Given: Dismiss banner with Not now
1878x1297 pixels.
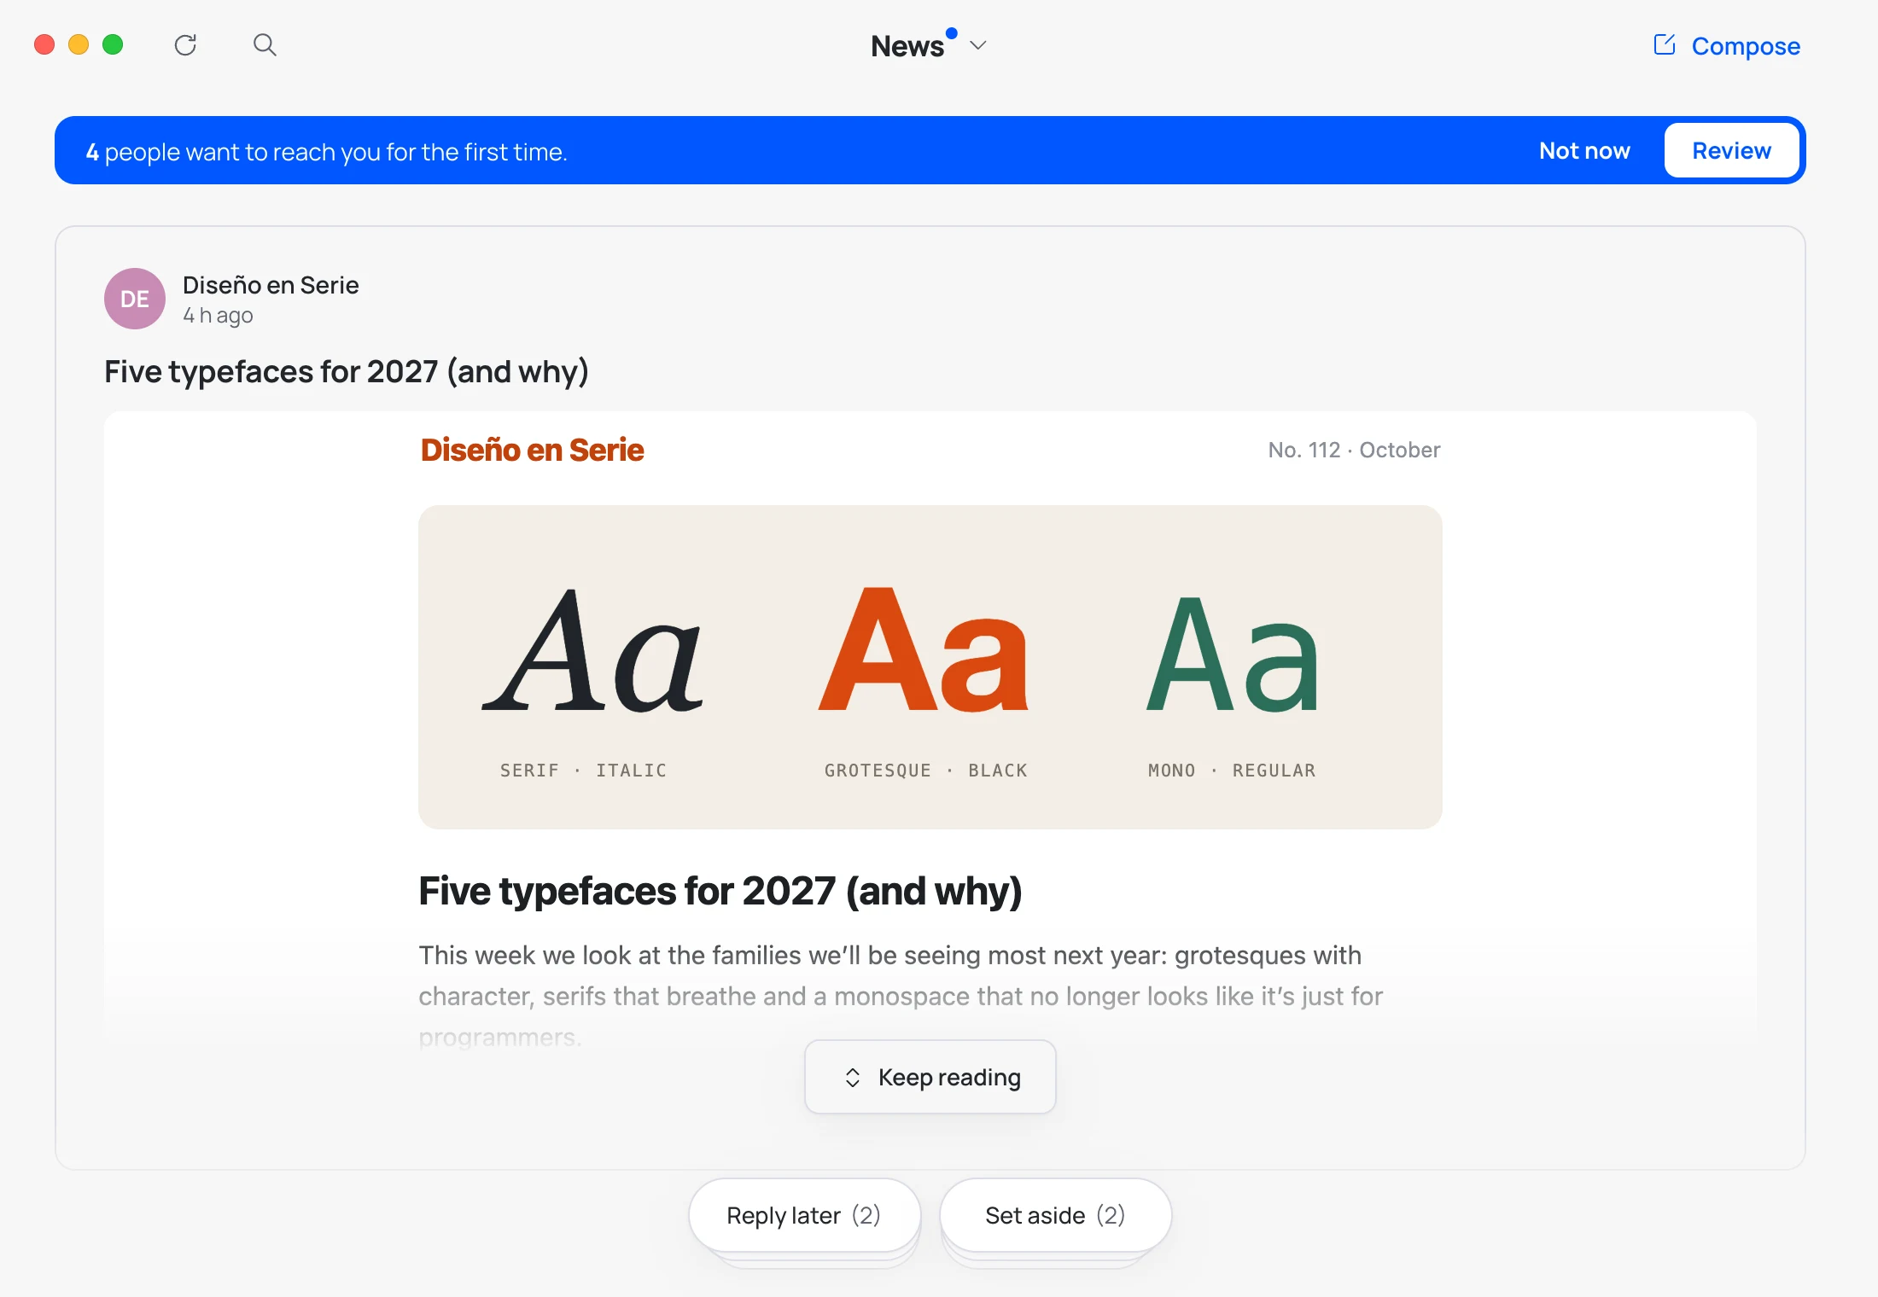Looking at the screenshot, I should coord(1584,151).
